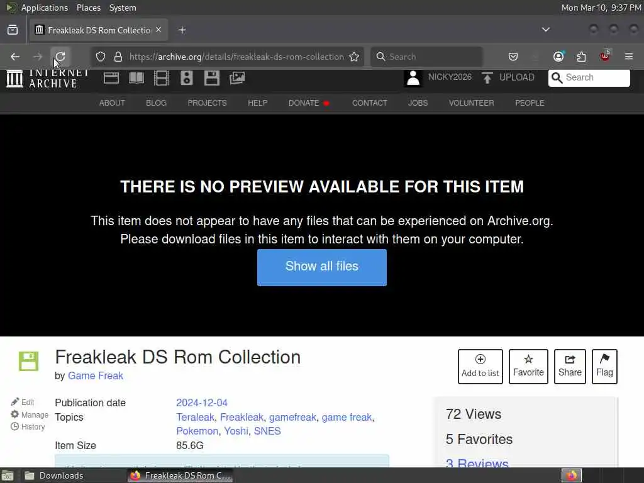Open the Places menu in top panel
This screenshot has height=483, width=644.
coord(88,8)
